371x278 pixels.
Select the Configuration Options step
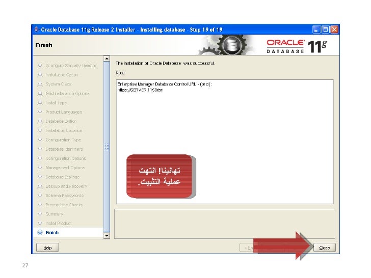point(66,158)
